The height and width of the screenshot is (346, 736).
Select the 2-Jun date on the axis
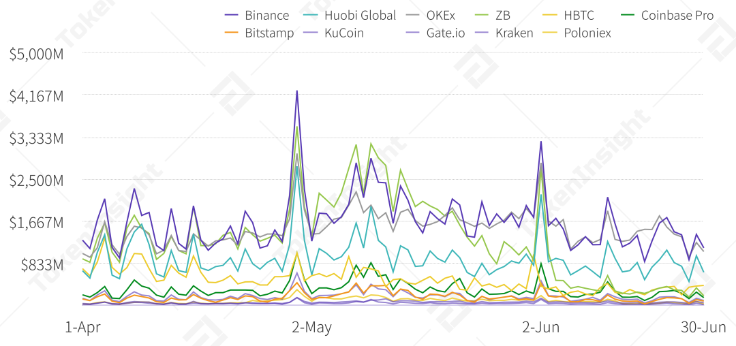point(540,328)
